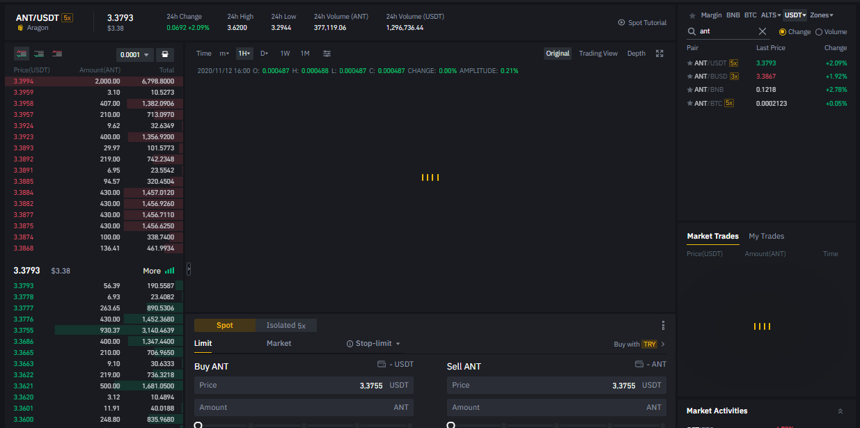The height and width of the screenshot is (428, 860).
Task: Open the 0.0001 decimal precision dropdown
Action: [134, 54]
